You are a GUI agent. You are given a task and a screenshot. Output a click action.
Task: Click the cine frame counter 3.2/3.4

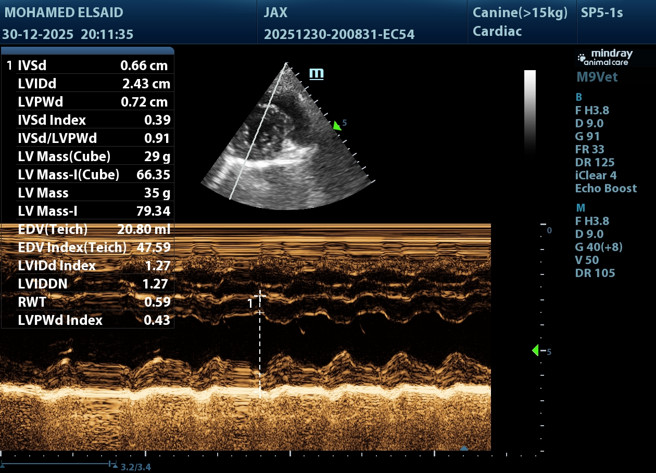tap(136, 467)
